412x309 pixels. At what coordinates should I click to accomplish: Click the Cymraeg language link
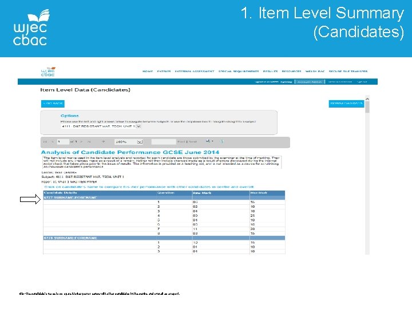tap(286, 82)
